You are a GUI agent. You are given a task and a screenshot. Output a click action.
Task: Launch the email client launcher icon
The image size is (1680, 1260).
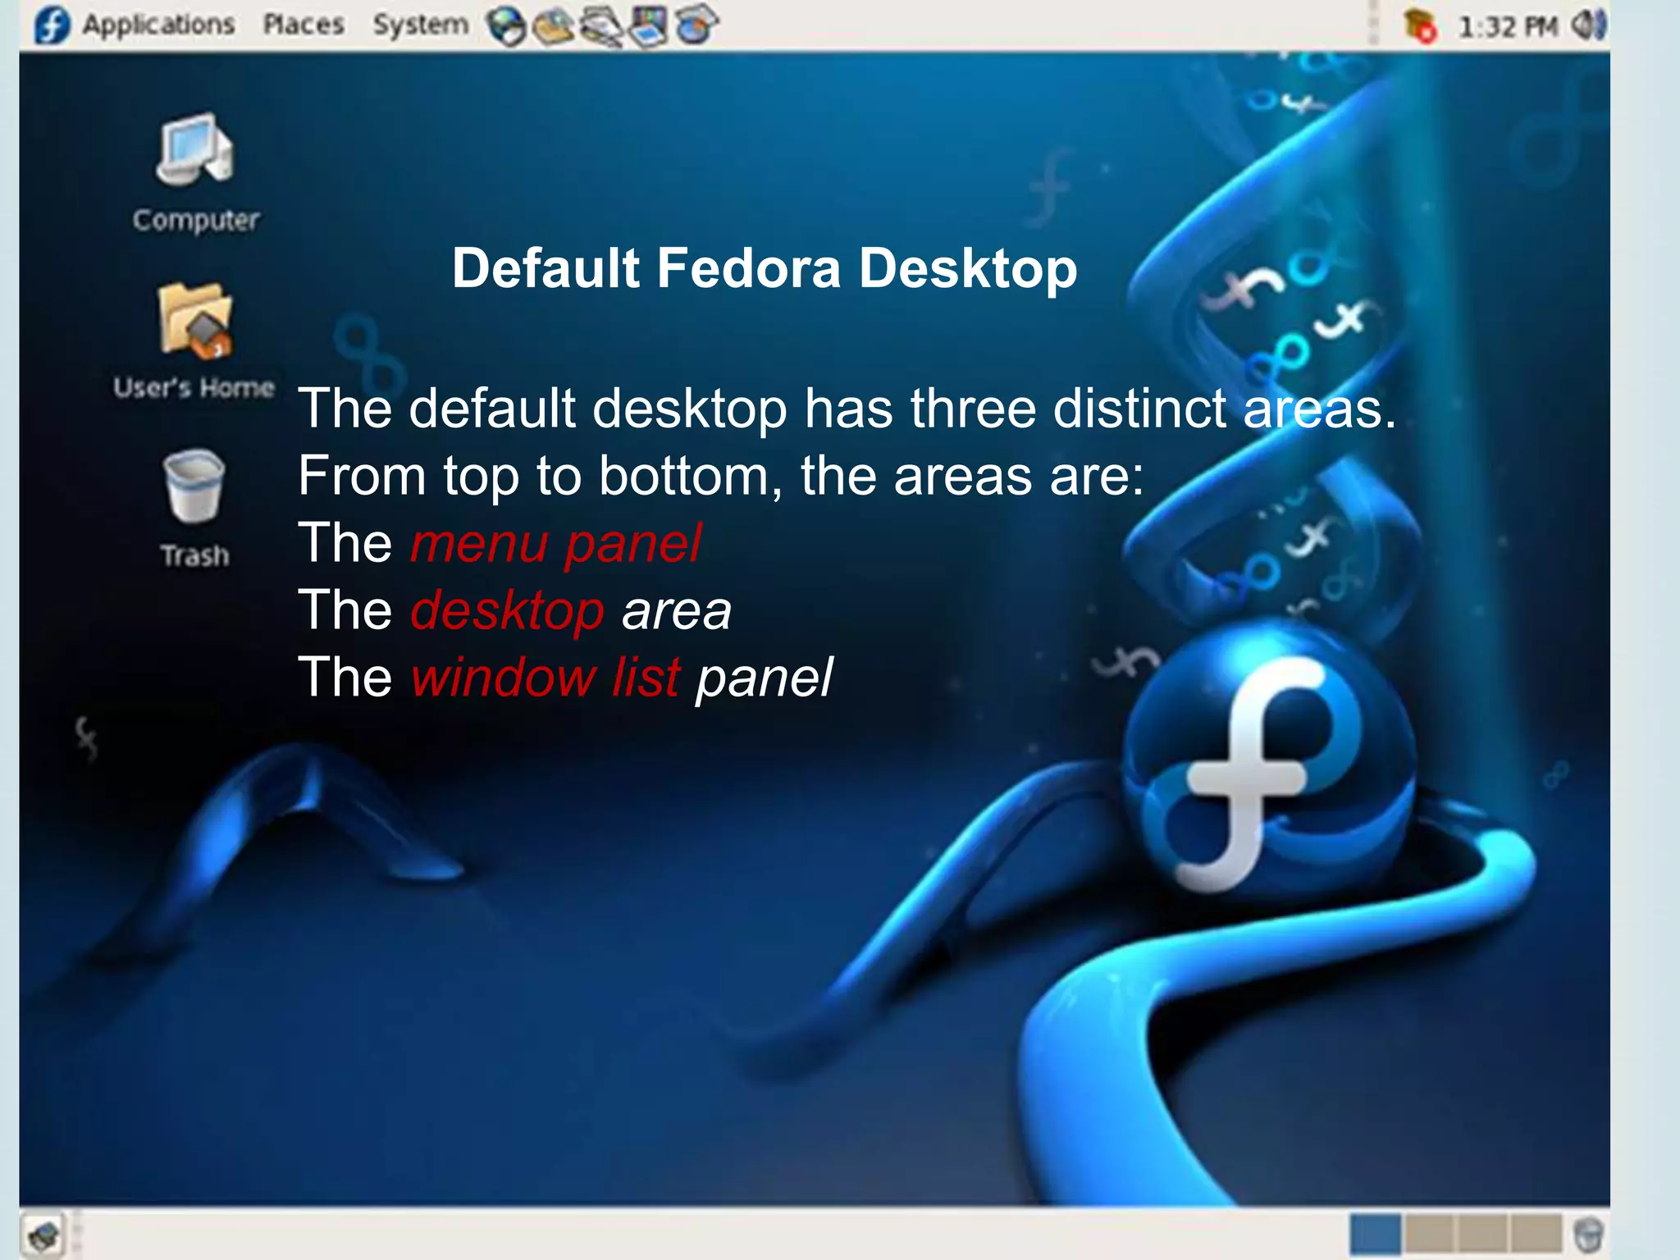pos(554,26)
